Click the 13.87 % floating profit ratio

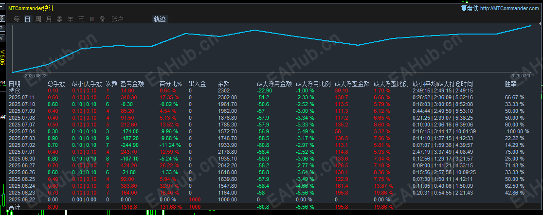click(x=383, y=186)
